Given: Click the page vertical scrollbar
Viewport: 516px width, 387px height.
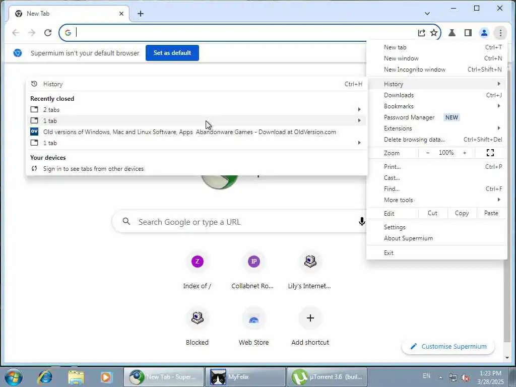Looking at the screenshot, I should click(507, 211).
